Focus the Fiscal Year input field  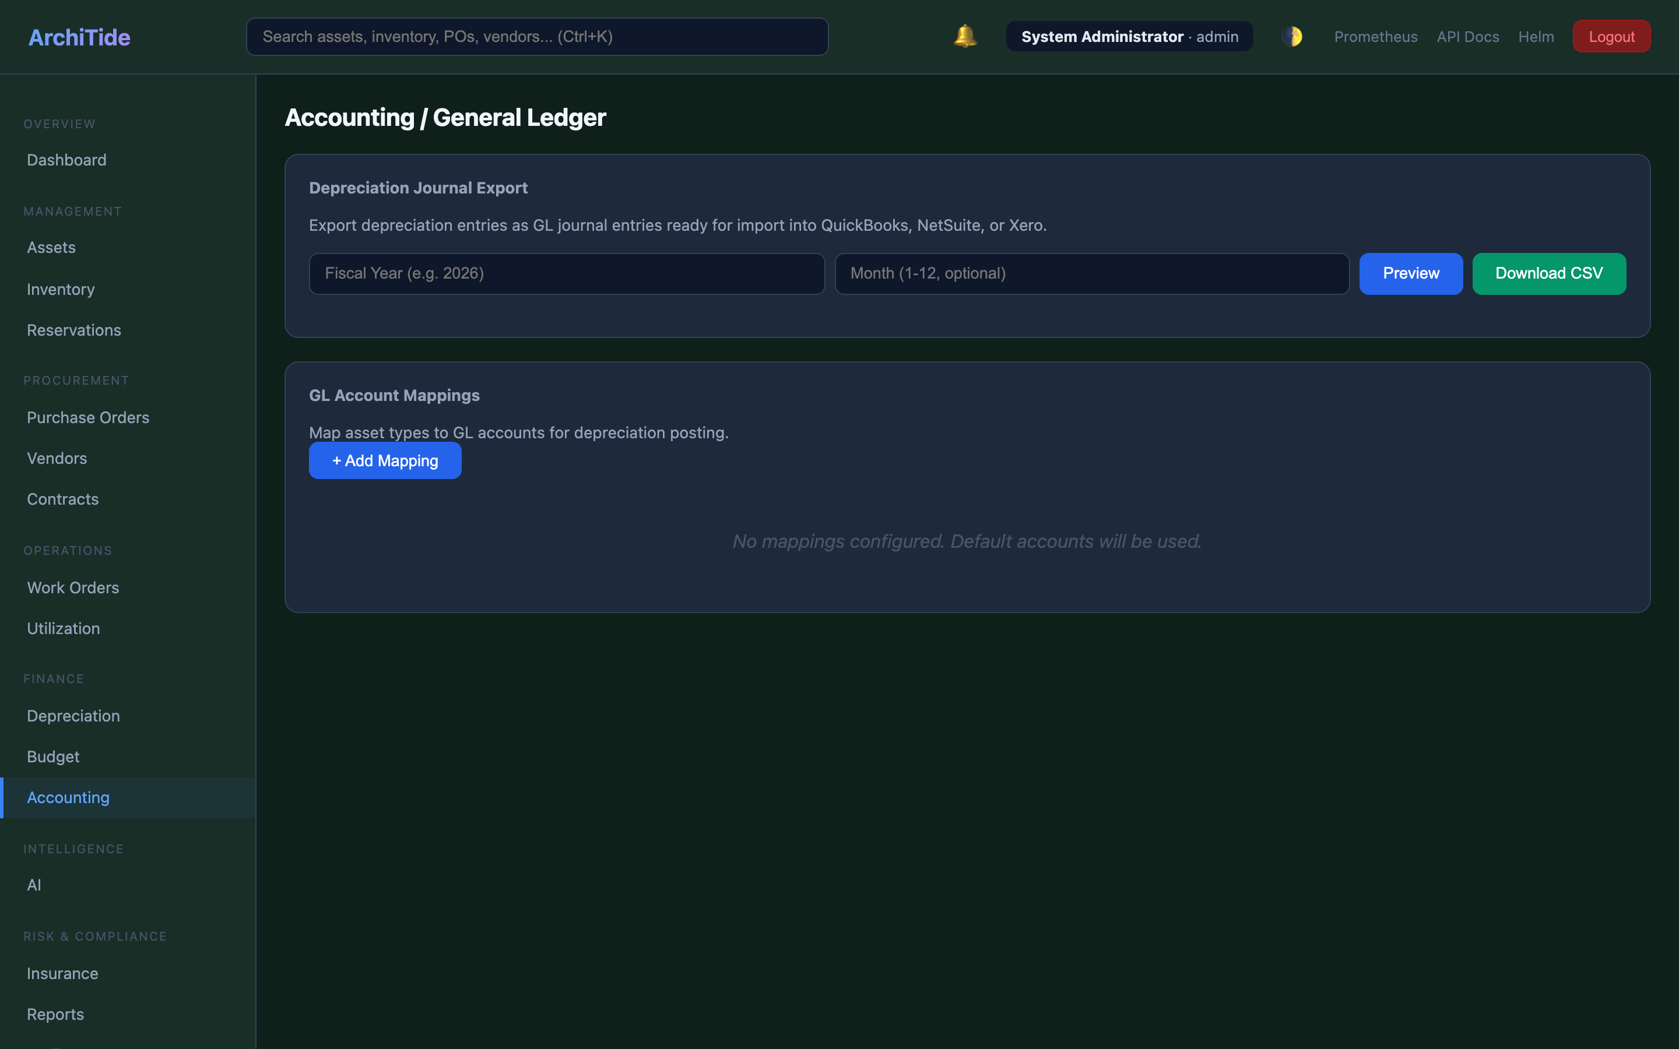coord(566,273)
